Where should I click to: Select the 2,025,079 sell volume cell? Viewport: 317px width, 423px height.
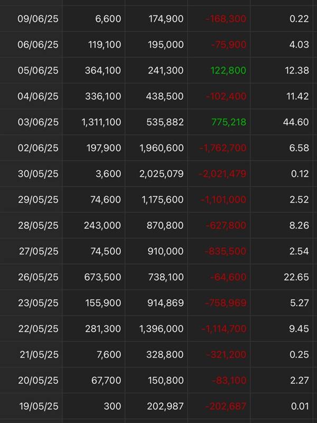point(162,174)
